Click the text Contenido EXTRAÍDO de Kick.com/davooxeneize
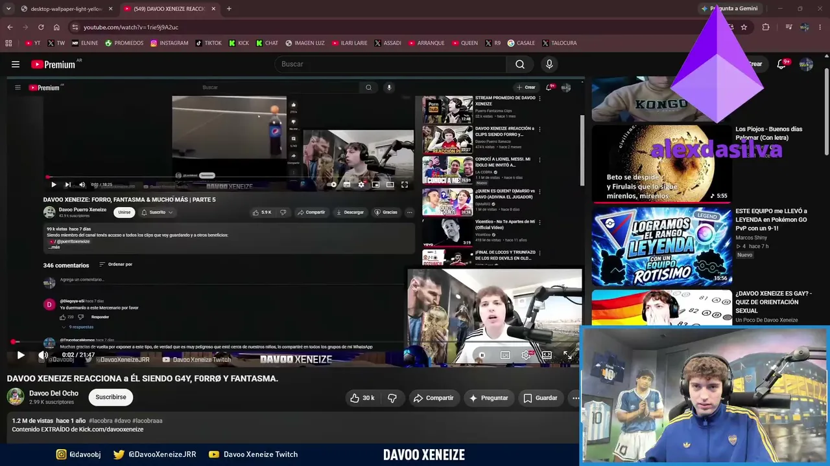 [x=78, y=429]
